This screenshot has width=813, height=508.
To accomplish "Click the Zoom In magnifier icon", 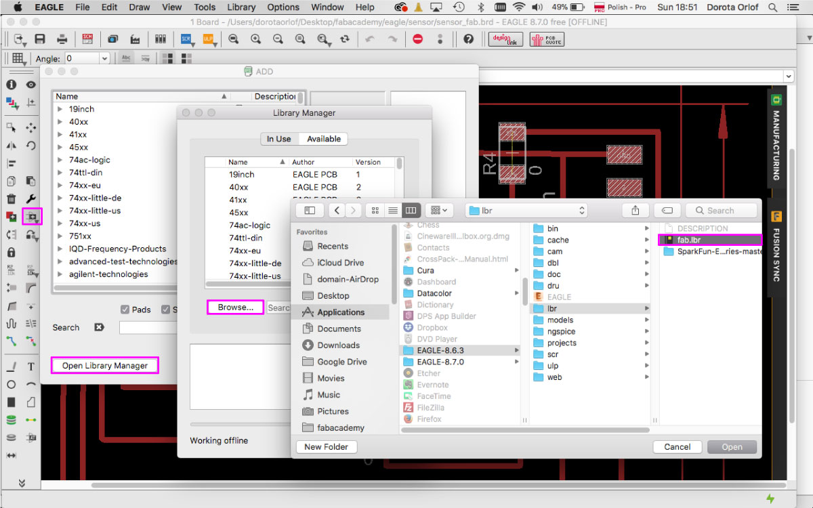I will point(256,39).
